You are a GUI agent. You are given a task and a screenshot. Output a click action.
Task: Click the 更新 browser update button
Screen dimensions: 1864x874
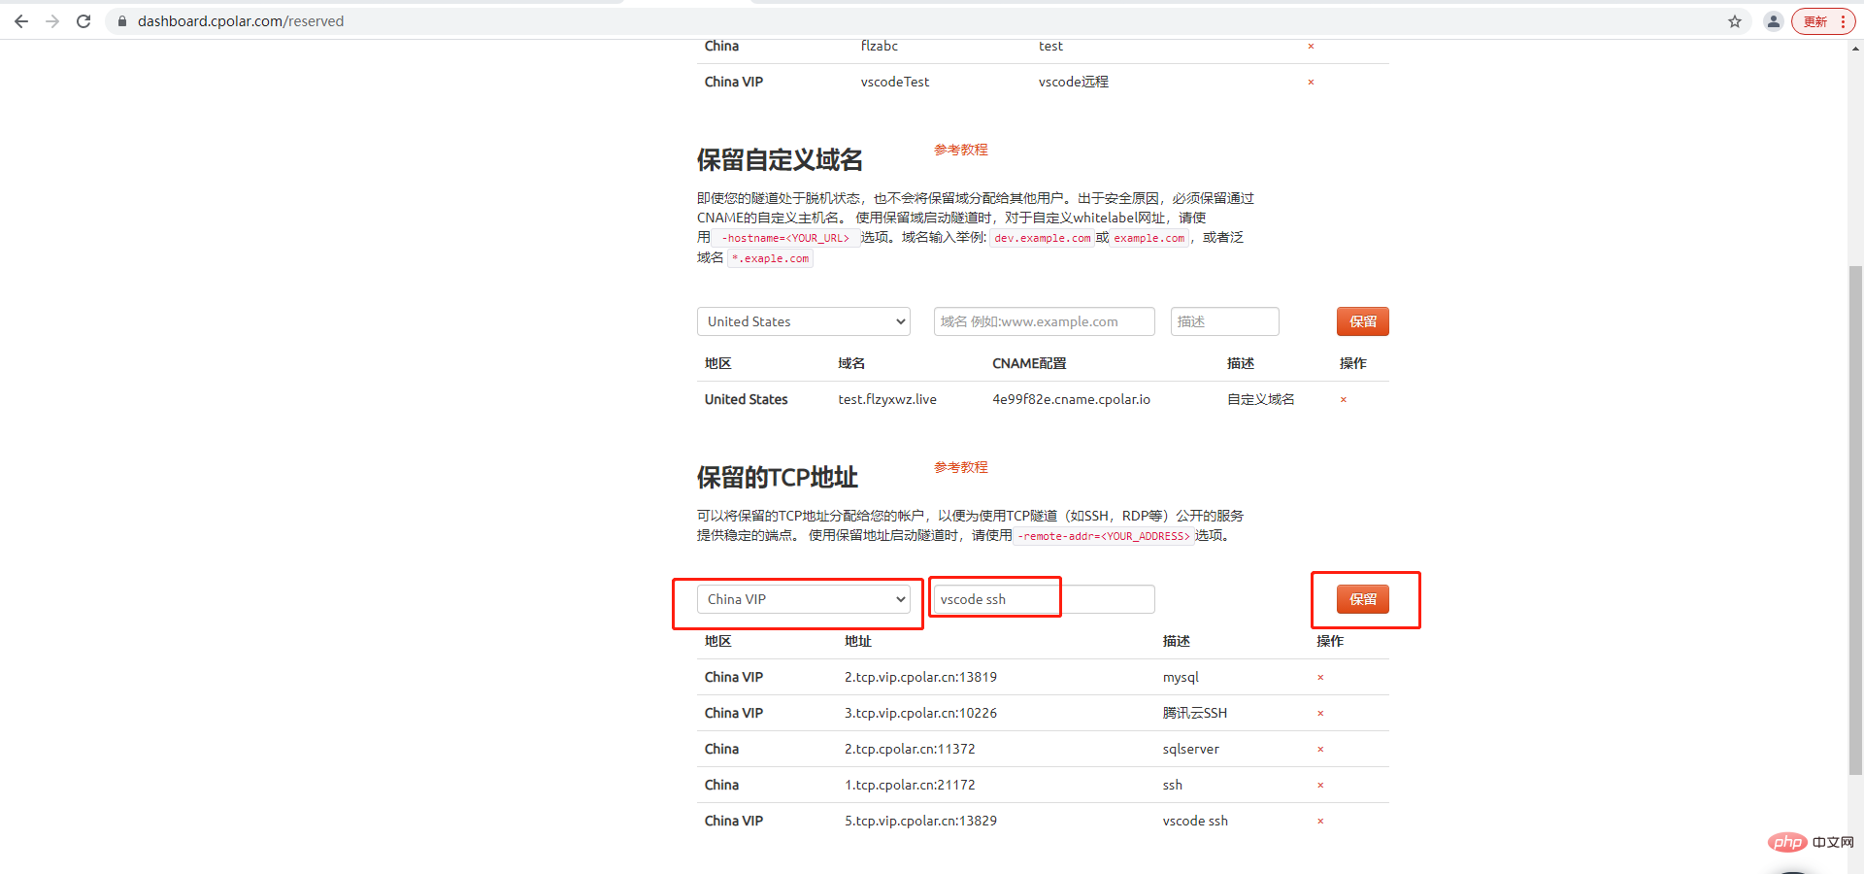tap(1823, 21)
